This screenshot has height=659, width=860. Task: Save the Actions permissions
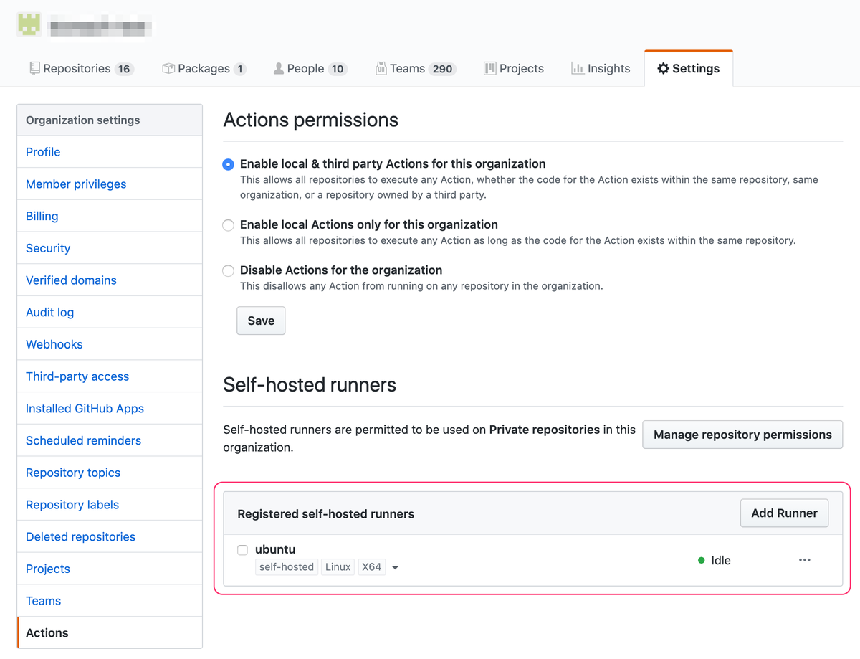click(x=261, y=321)
